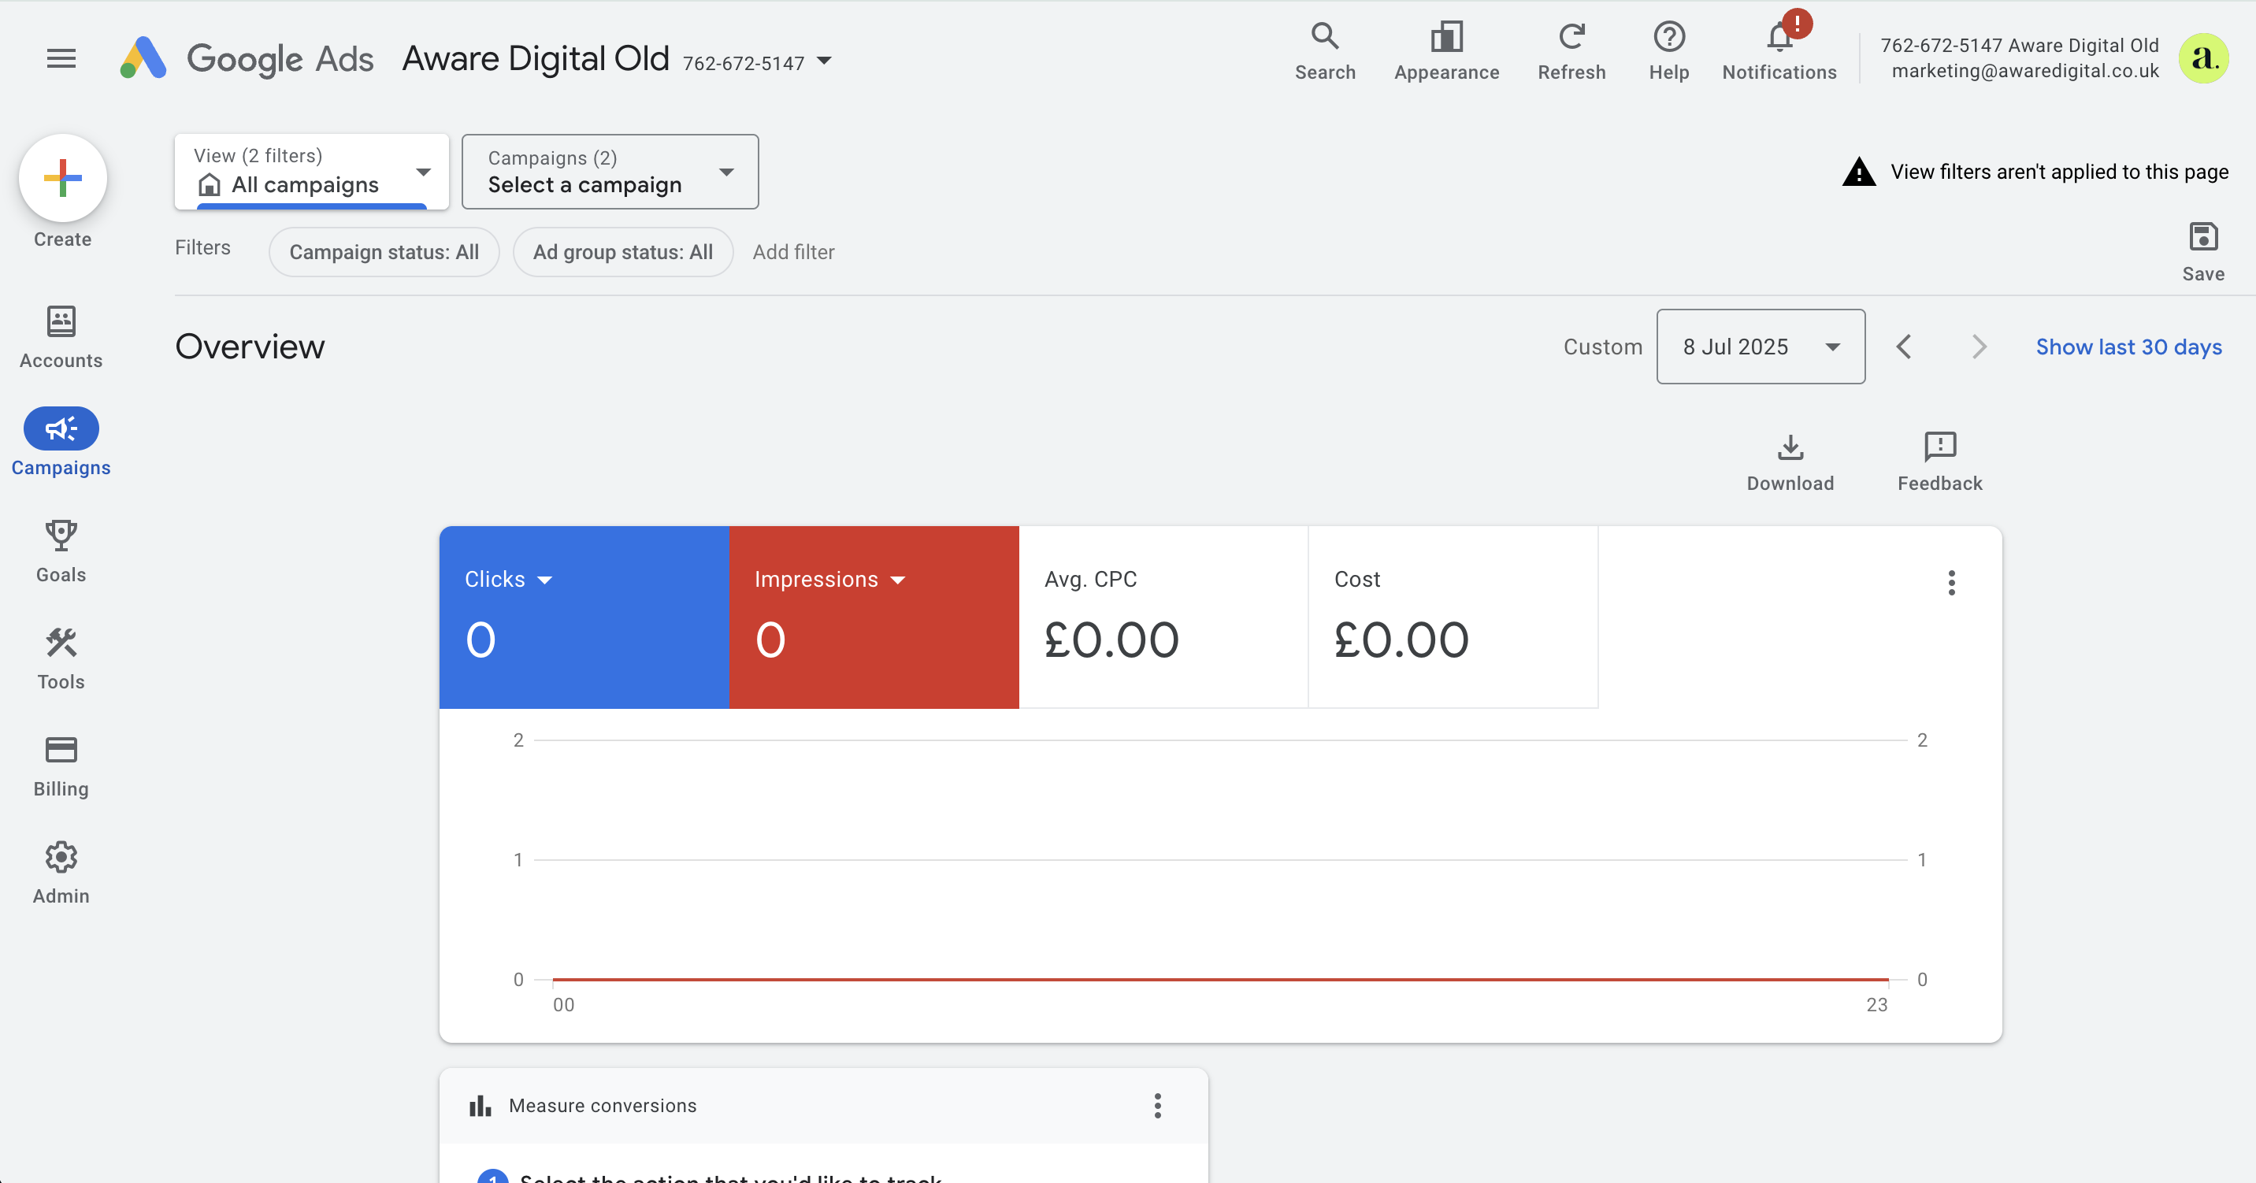Change the Impressions metric dropdown
This screenshot has width=2256, height=1183.
(x=829, y=580)
